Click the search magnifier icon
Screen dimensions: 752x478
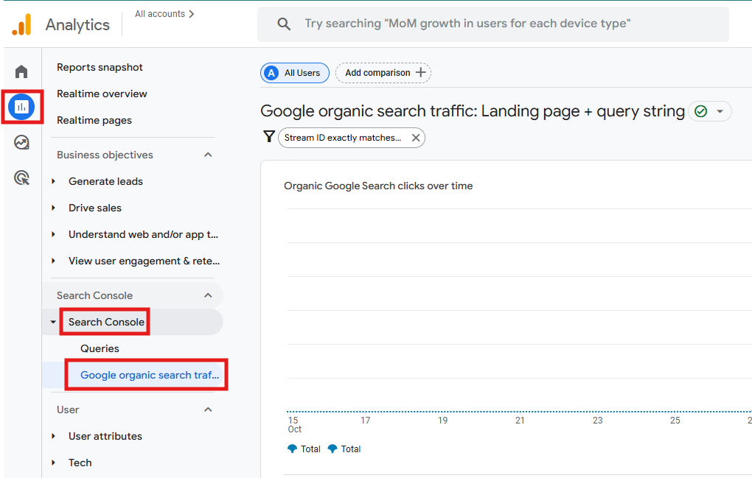coord(284,24)
